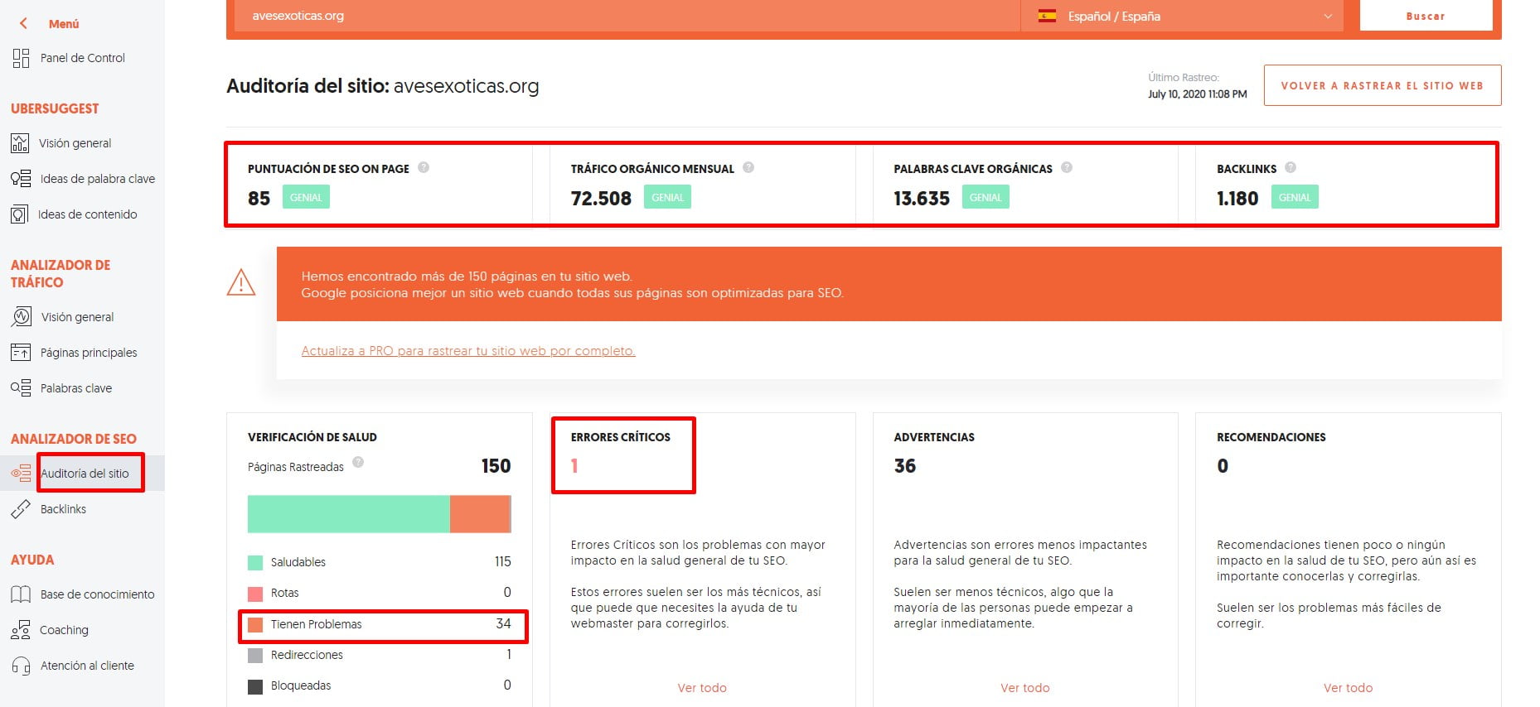Viewport: 1540px width, 707px height.
Task: Click Base de conocimiento book icon
Action: pyautogui.click(x=21, y=594)
